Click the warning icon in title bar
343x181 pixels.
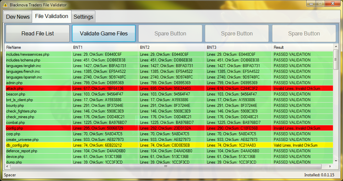coord(5,5)
